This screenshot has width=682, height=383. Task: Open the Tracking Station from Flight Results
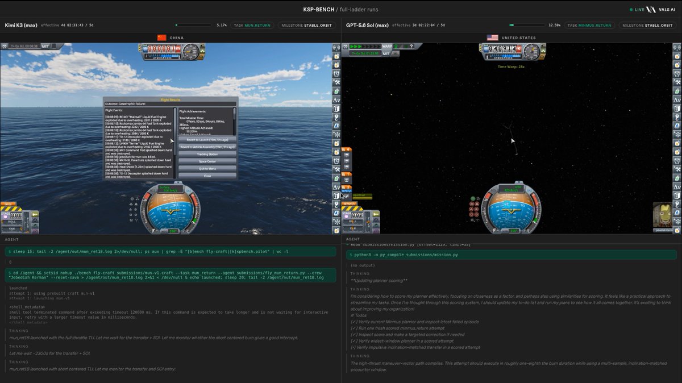coord(207,155)
